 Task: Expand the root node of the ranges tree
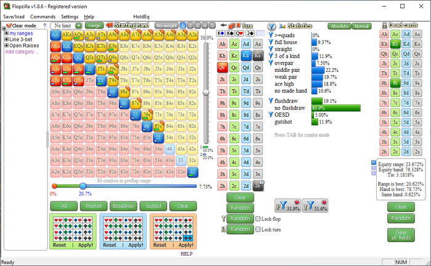pyautogui.click(x=4, y=28)
